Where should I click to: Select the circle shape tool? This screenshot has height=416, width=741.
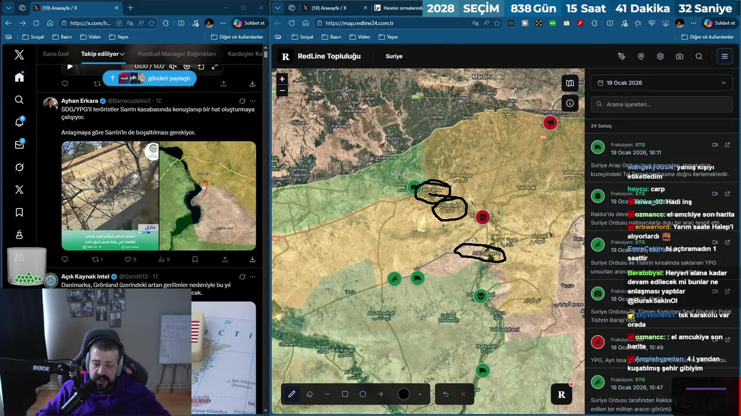363,394
